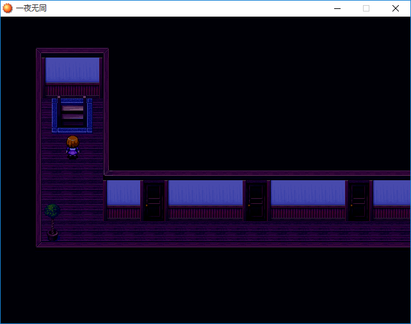Minimize the game window
The height and width of the screenshot is (324, 411).
point(337,8)
